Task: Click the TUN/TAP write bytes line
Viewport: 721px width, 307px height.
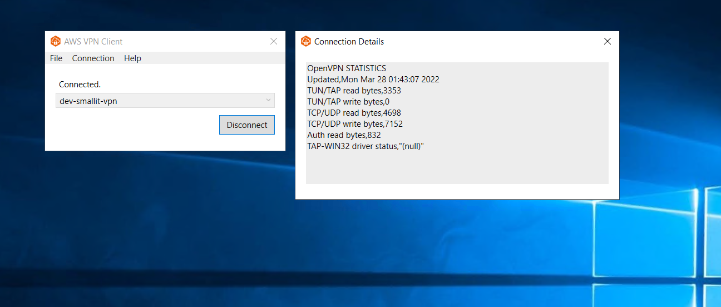Action: click(x=348, y=102)
